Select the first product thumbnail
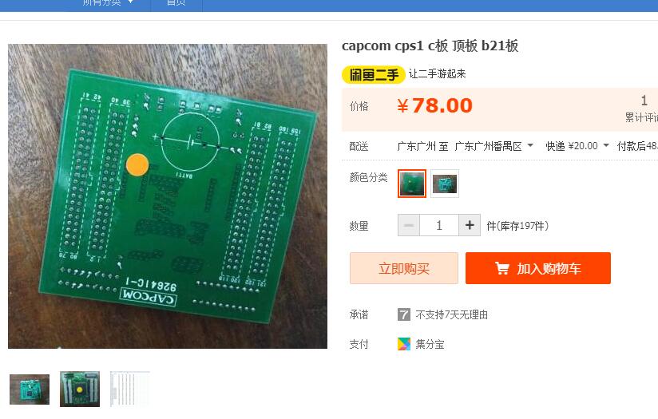Screen dimensions: 658x419 point(30,389)
